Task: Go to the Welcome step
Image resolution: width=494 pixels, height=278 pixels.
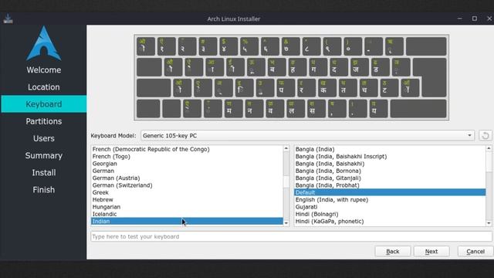Action: (x=44, y=70)
